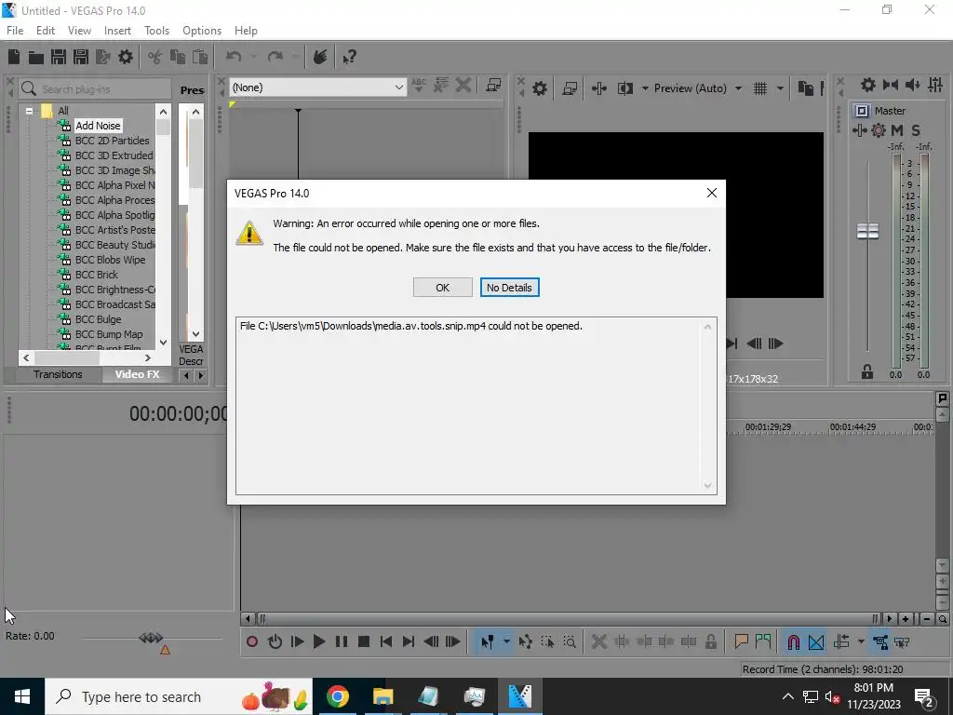Viewport: 953px width, 715px height.
Task: Click the interactive tutorials hand icon
Action: (x=320, y=57)
